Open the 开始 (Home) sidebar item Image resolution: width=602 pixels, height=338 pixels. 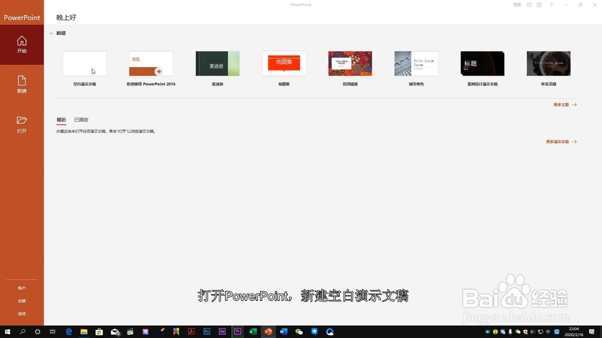[22, 45]
